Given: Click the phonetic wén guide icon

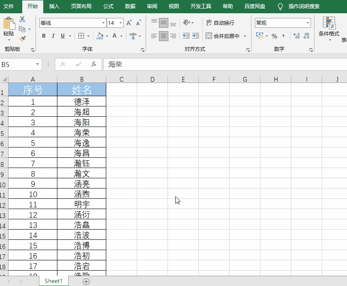Looking at the screenshot, I should (x=133, y=36).
